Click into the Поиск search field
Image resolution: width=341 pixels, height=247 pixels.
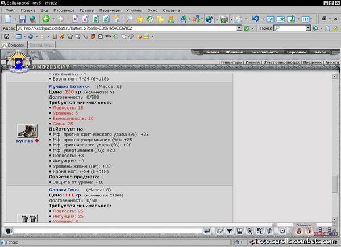pos(292,28)
